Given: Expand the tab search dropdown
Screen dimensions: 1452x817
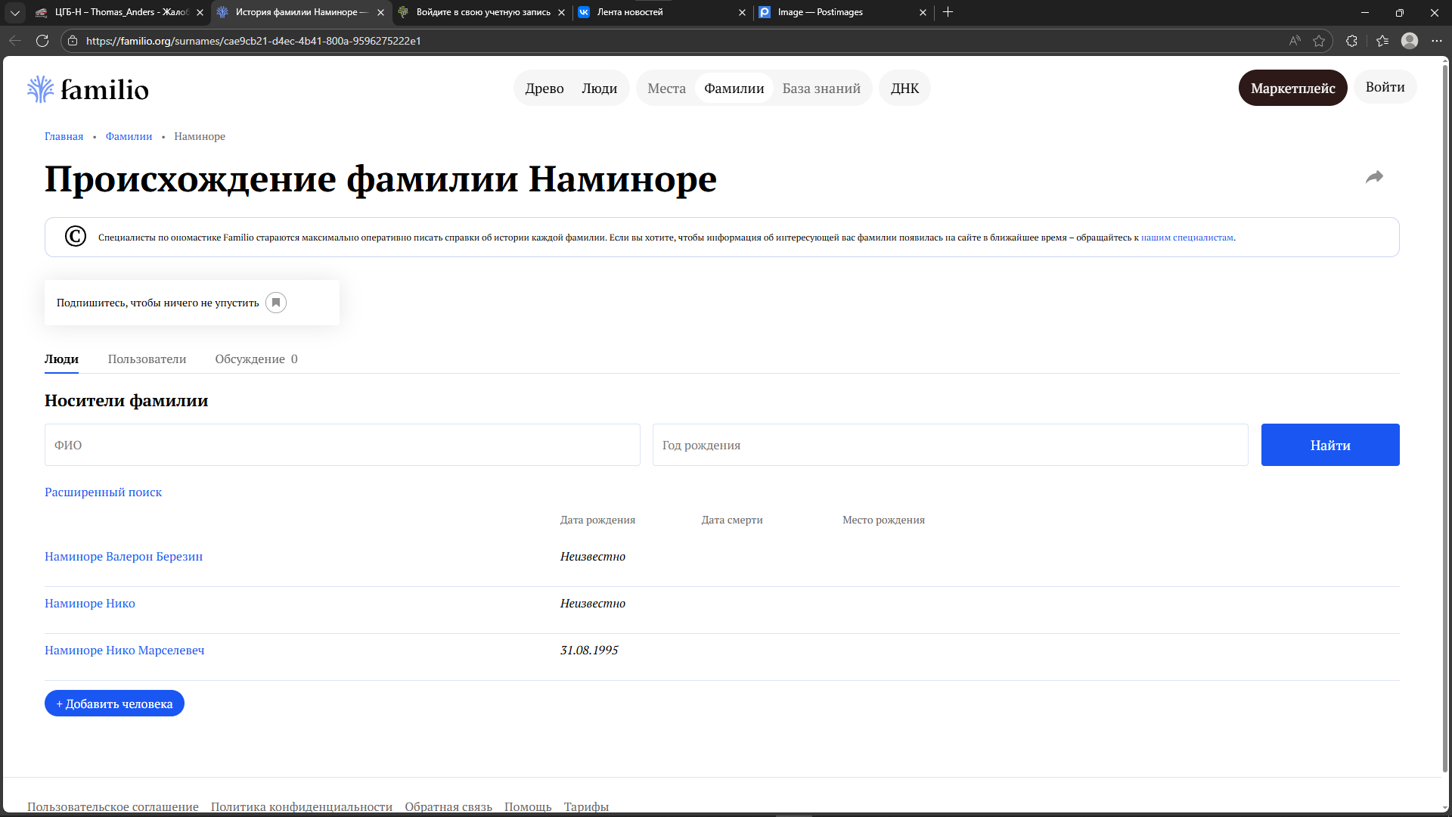Looking at the screenshot, I should click(14, 12).
